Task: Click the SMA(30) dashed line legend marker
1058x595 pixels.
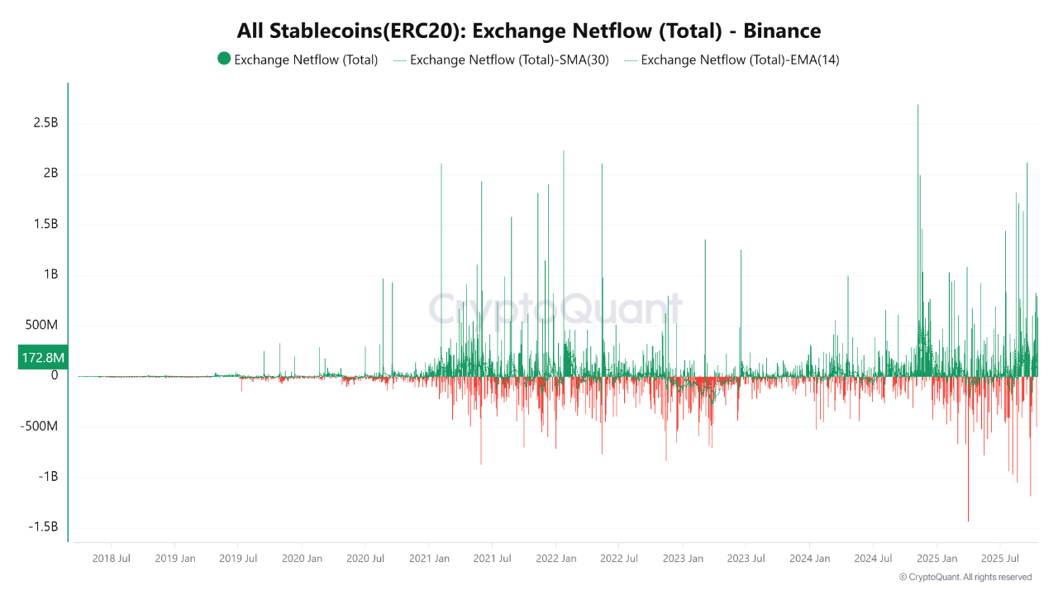Action: (400, 59)
